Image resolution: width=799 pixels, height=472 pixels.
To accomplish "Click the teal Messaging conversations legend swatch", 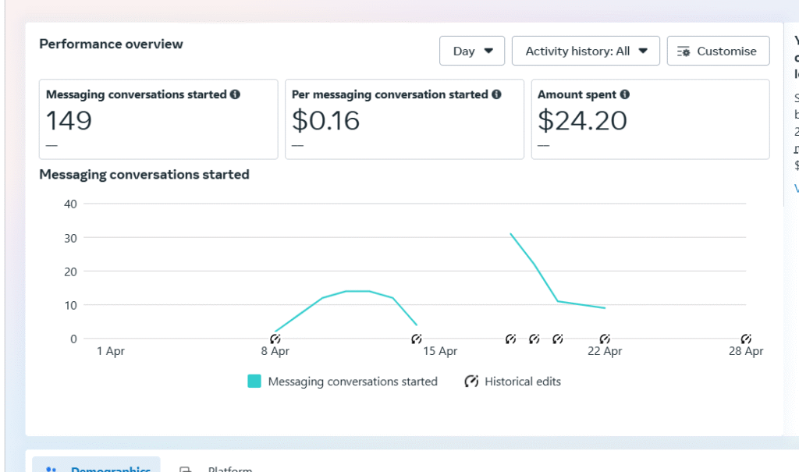I will tap(254, 382).
